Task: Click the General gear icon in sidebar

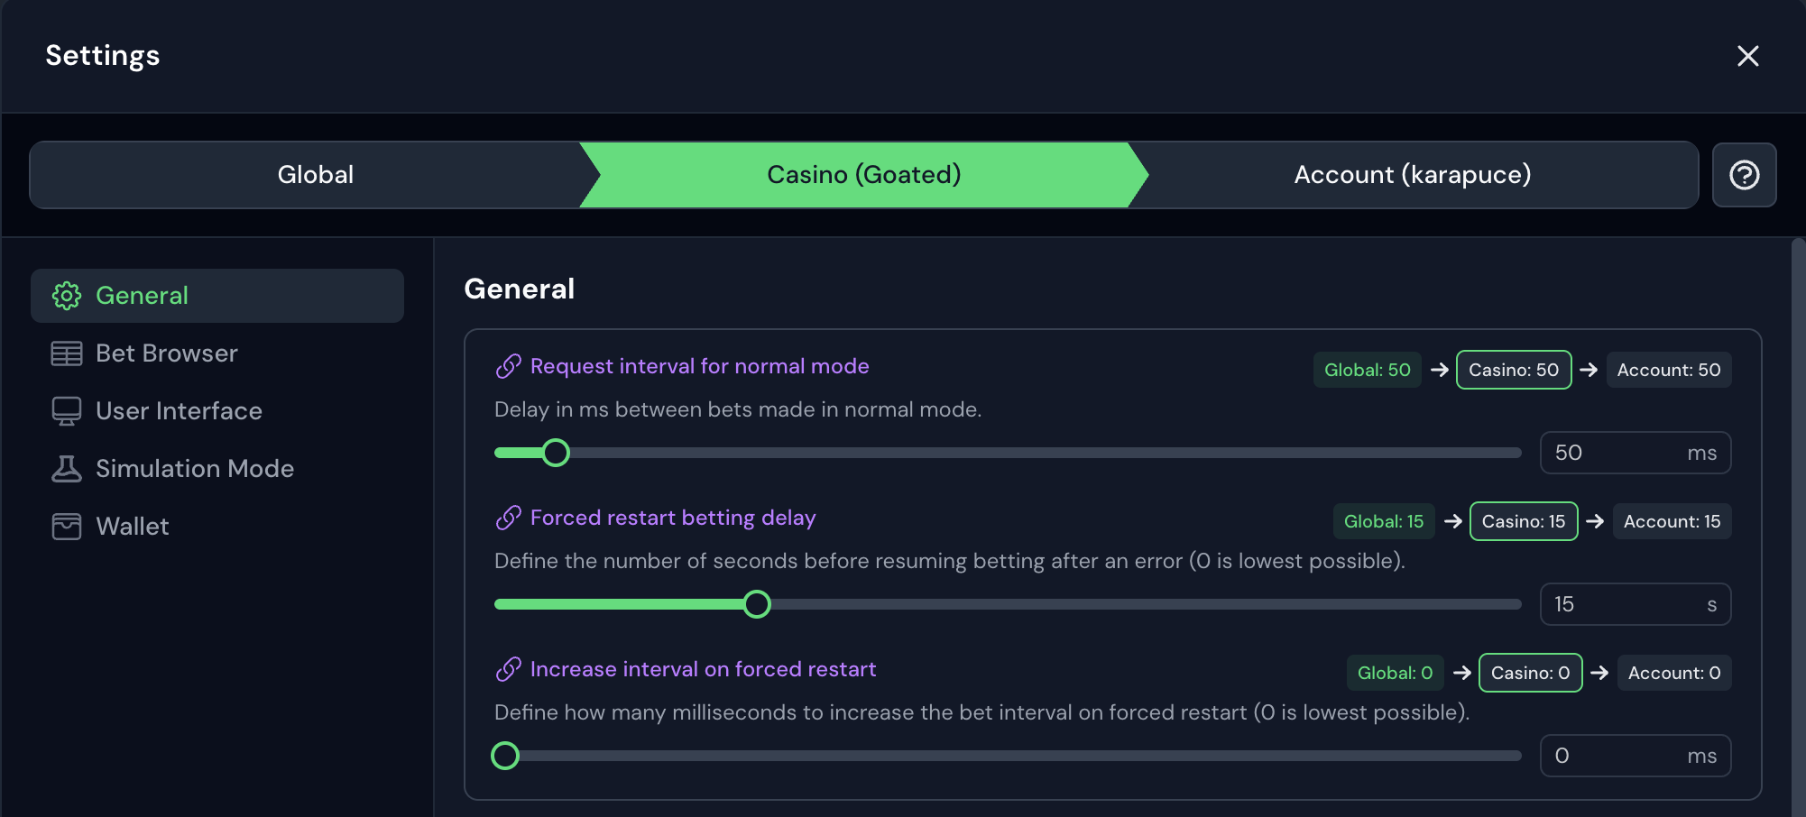Action: tap(67, 296)
